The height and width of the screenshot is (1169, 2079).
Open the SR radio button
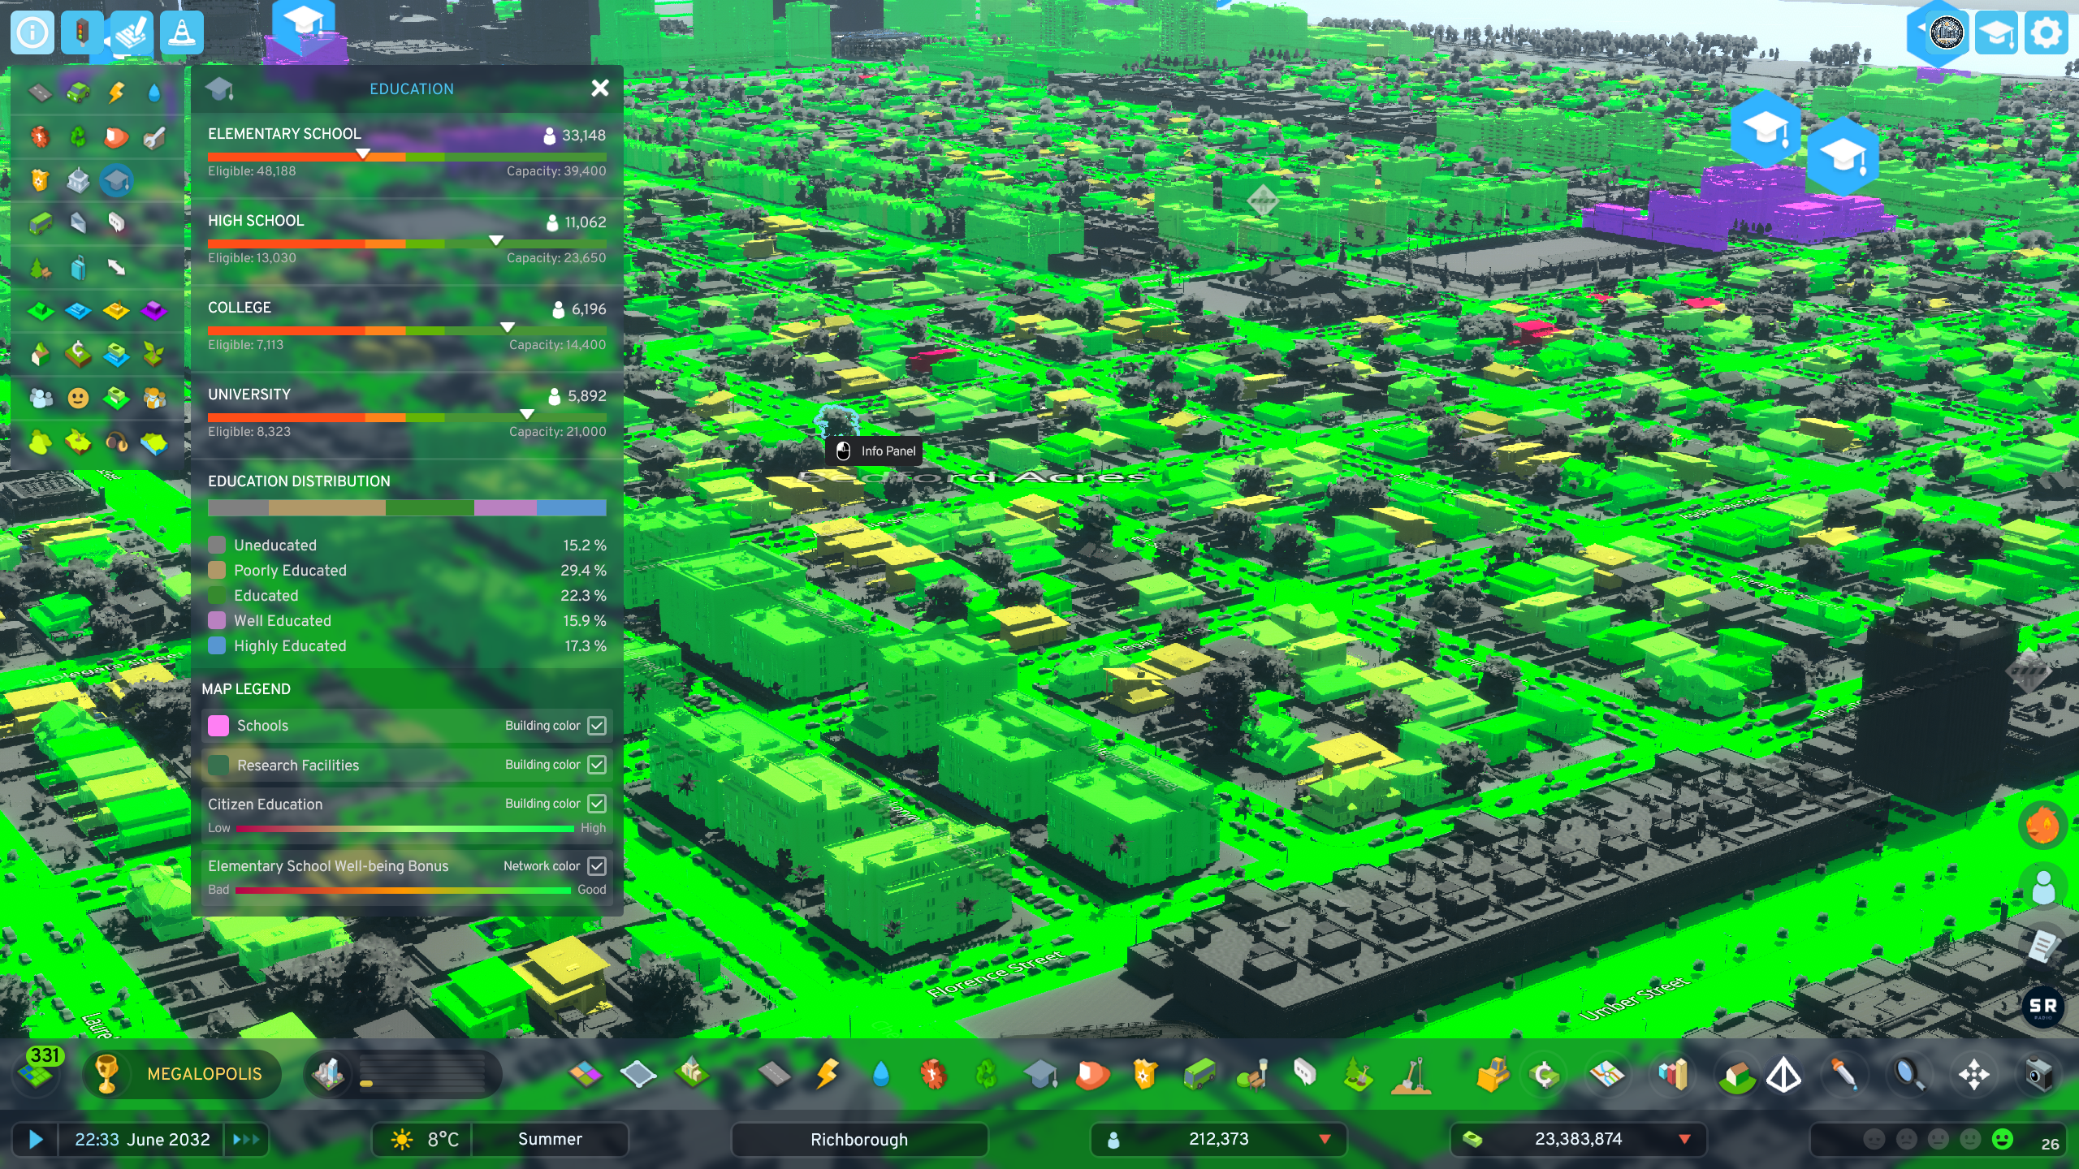pyautogui.click(x=2042, y=1007)
